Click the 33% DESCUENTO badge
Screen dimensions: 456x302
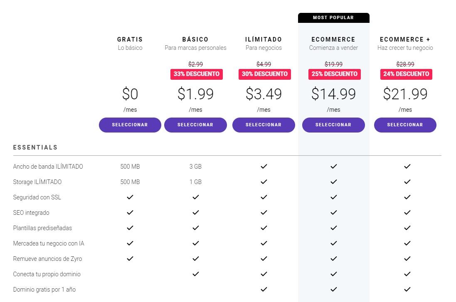pyautogui.click(x=195, y=74)
